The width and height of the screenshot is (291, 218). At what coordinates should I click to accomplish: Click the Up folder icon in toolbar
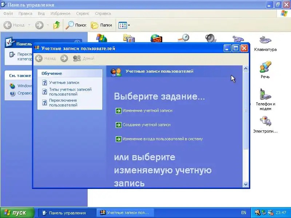pos(57,25)
